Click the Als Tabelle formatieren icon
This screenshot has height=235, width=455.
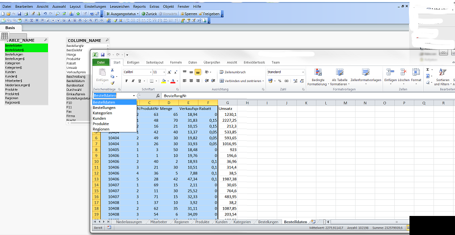coord(339,72)
